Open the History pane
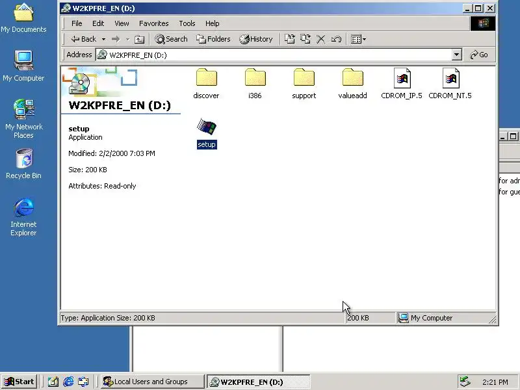The height and width of the screenshot is (390, 520). (256, 39)
